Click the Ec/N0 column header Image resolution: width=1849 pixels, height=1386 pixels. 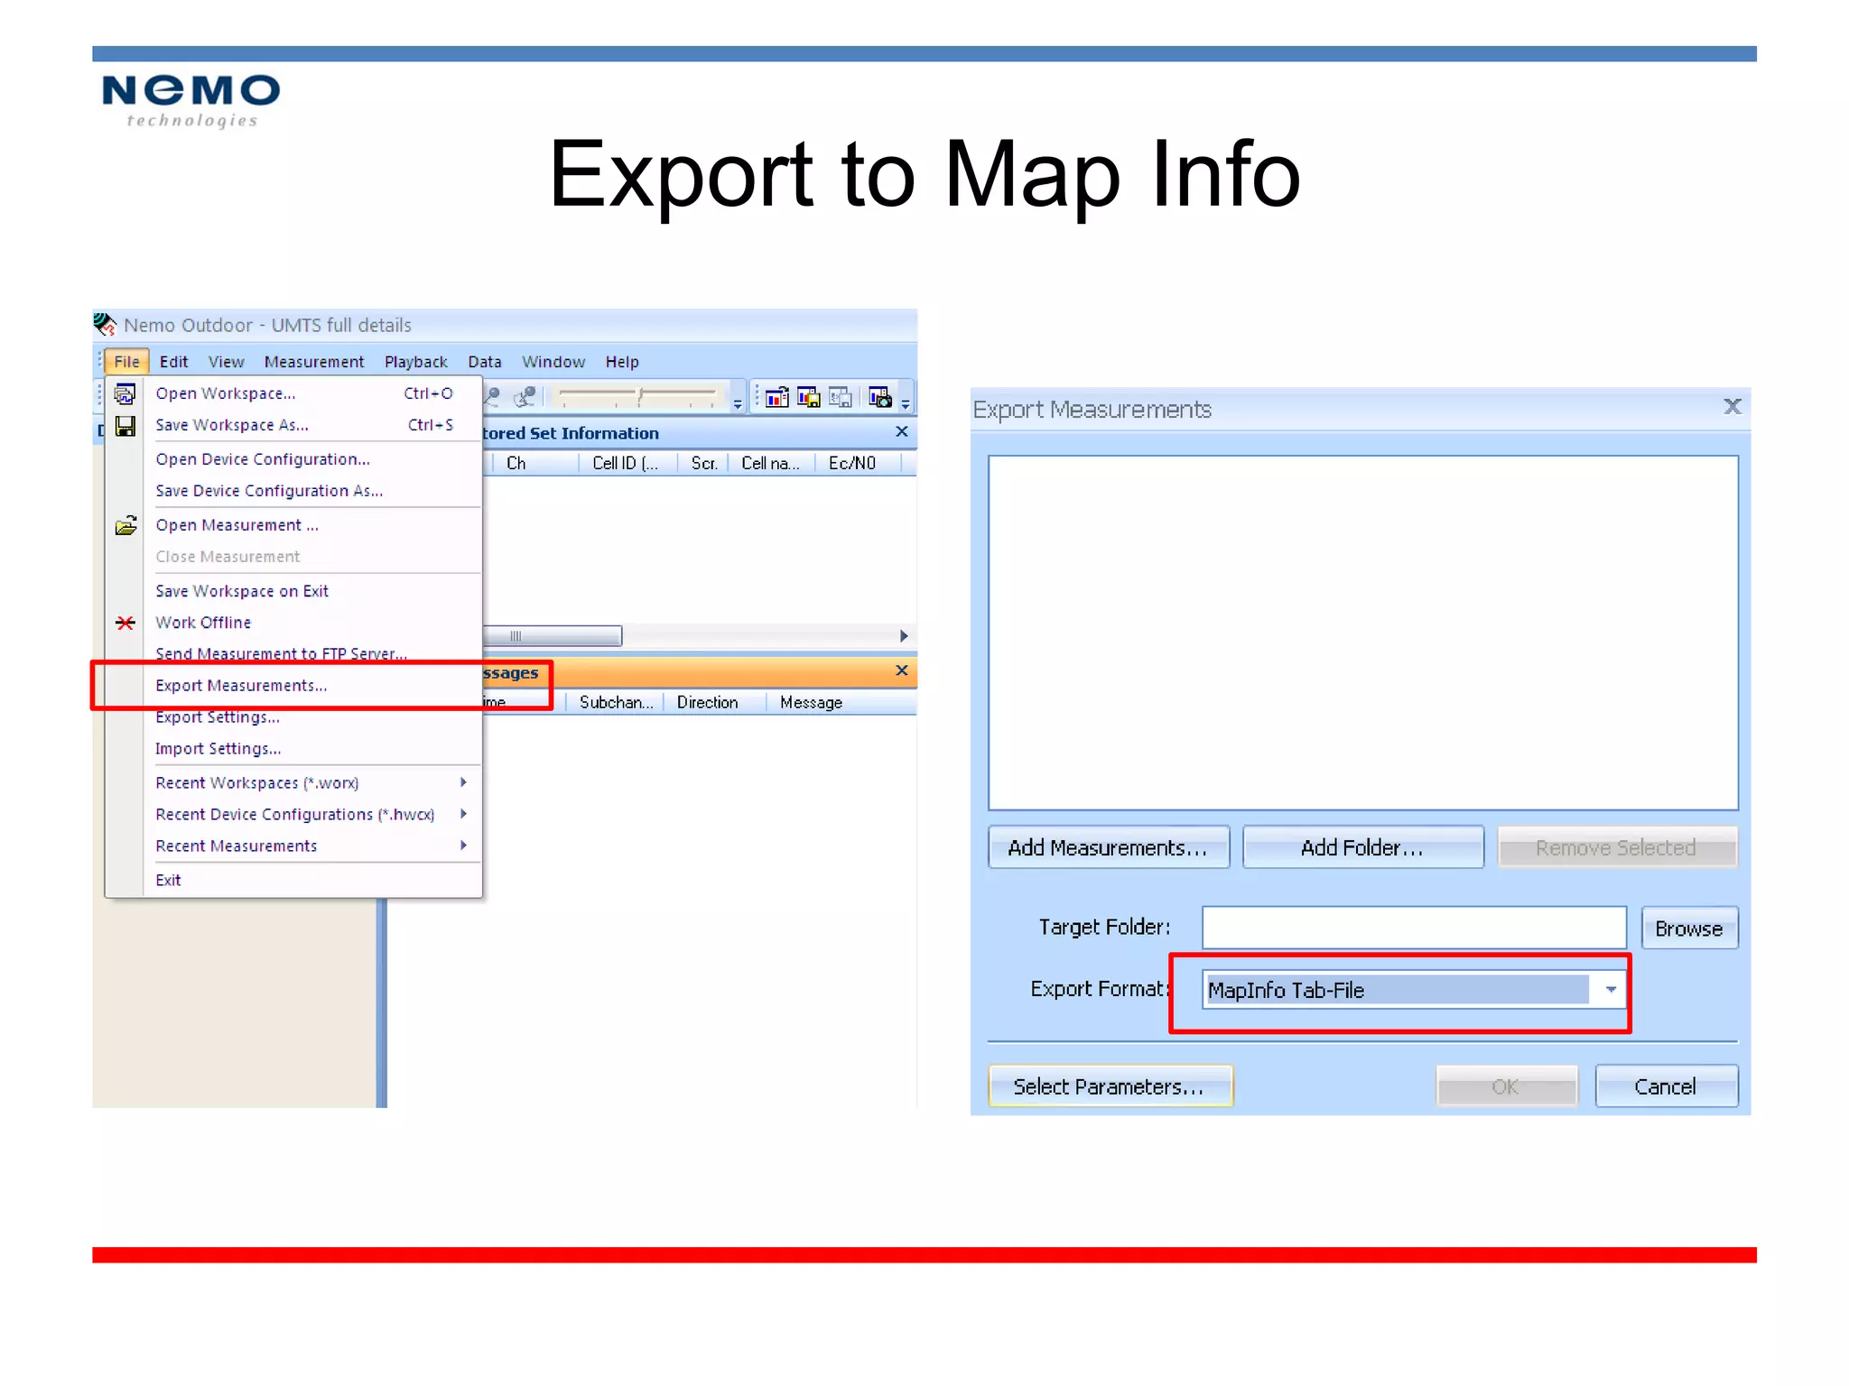pyautogui.click(x=859, y=463)
